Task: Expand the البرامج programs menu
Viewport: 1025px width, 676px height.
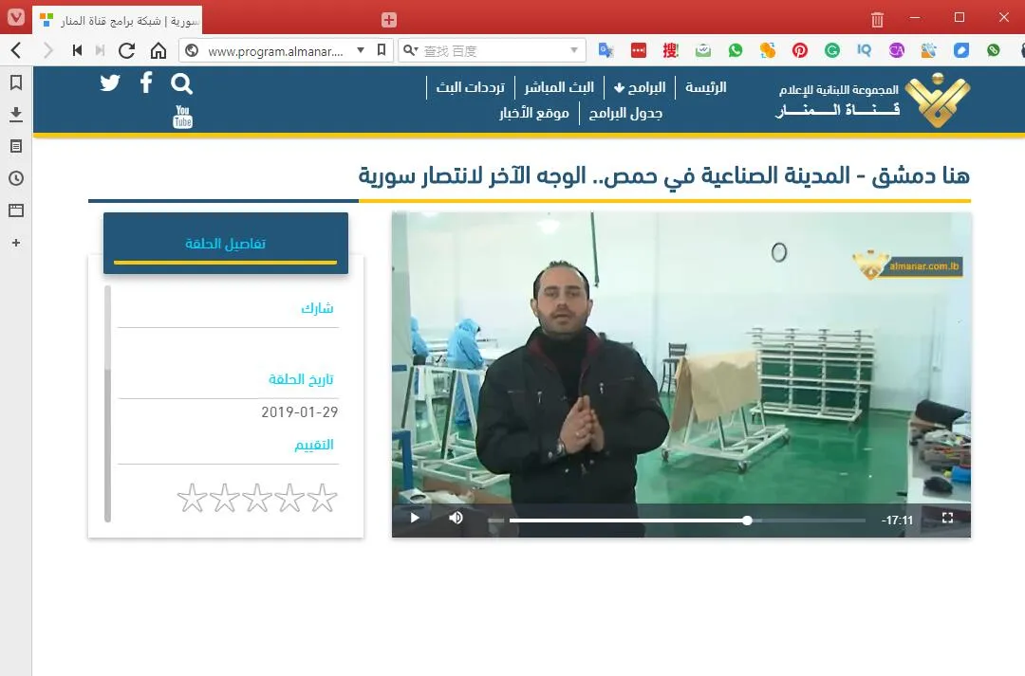Action: click(x=640, y=87)
